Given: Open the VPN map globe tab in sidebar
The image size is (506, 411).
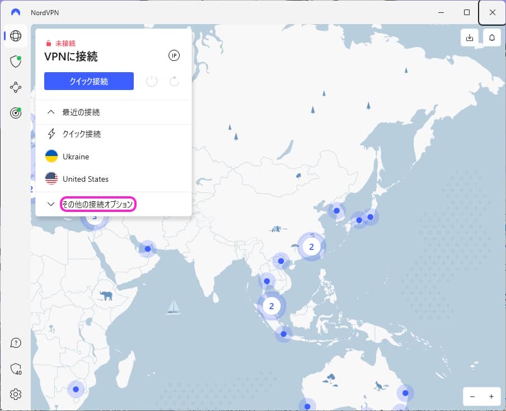Looking at the screenshot, I should pyautogui.click(x=16, y=36).
